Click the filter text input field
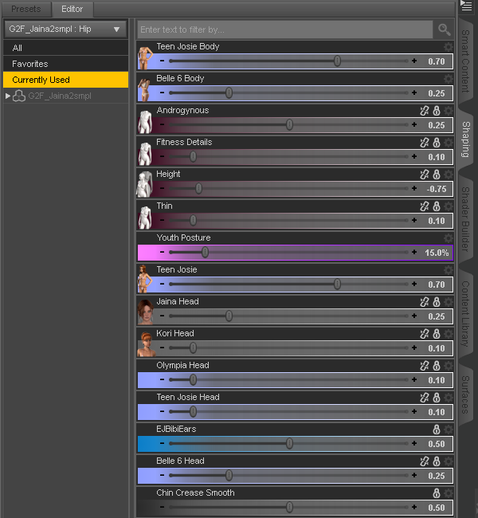This screenshot has height=518, width=478. click(285, 29)
